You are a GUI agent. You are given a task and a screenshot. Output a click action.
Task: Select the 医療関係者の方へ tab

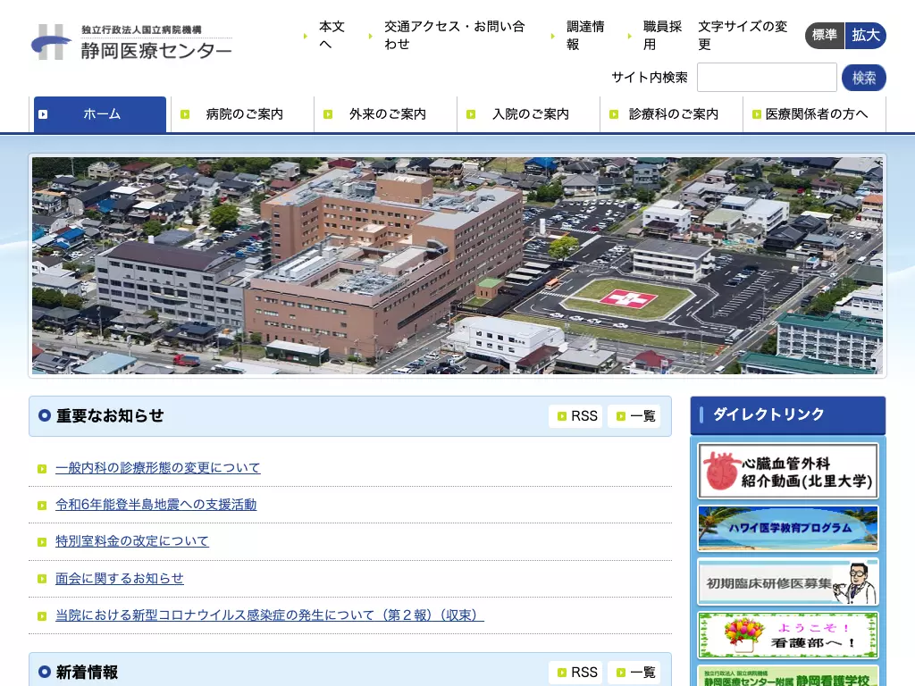coord(816,114)
